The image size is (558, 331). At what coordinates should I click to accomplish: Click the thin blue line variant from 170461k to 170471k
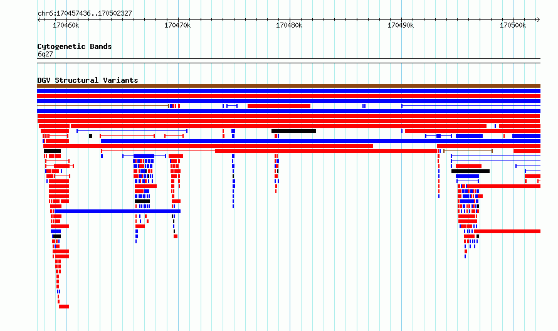pyautogui.click(x=132, y=131)
